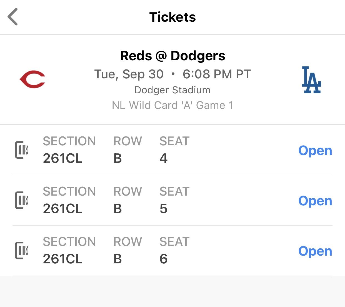Click the Tickets page heading
Image resolution: width=345 pixels, height=307 pixels.
(172, 17)
